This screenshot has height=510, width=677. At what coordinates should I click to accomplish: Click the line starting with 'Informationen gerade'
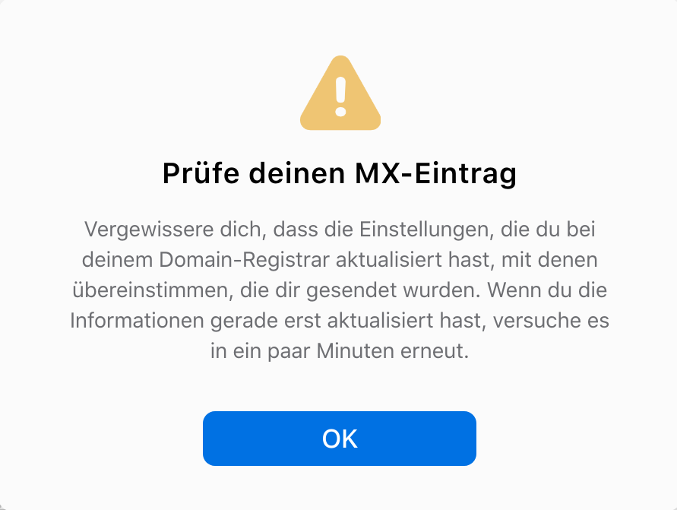click(340, 321)
